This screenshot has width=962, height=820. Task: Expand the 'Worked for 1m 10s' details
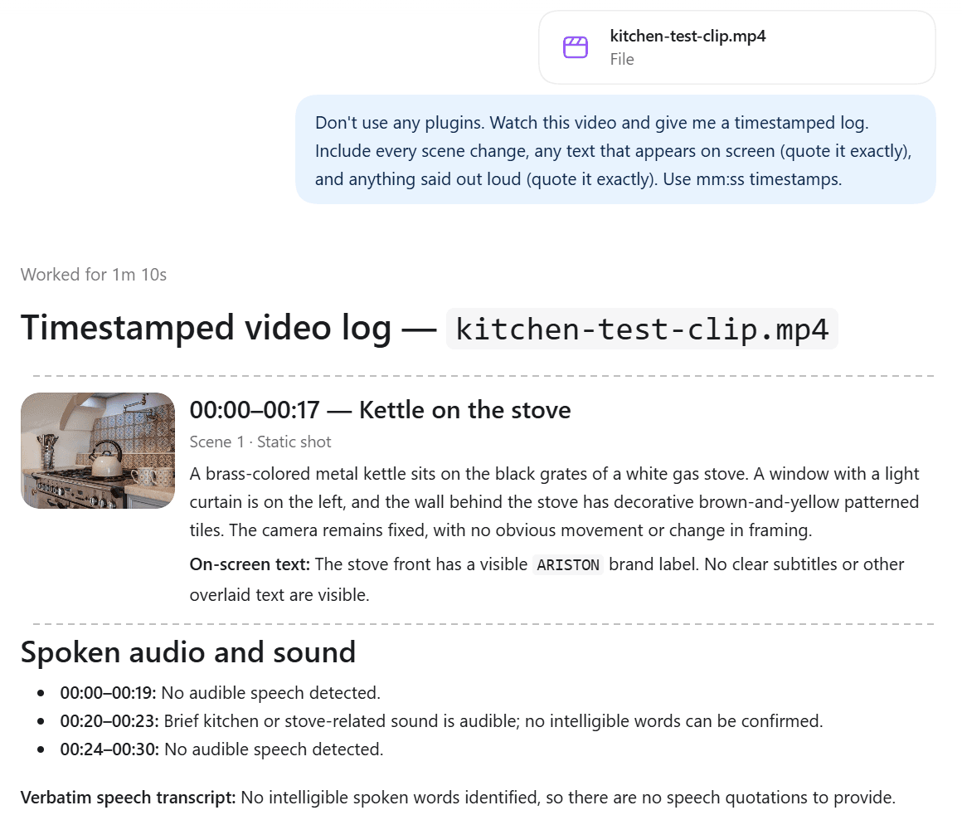tap(93, 275)
